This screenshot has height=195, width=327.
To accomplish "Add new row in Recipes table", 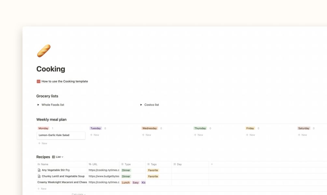I will click(42, 189).
